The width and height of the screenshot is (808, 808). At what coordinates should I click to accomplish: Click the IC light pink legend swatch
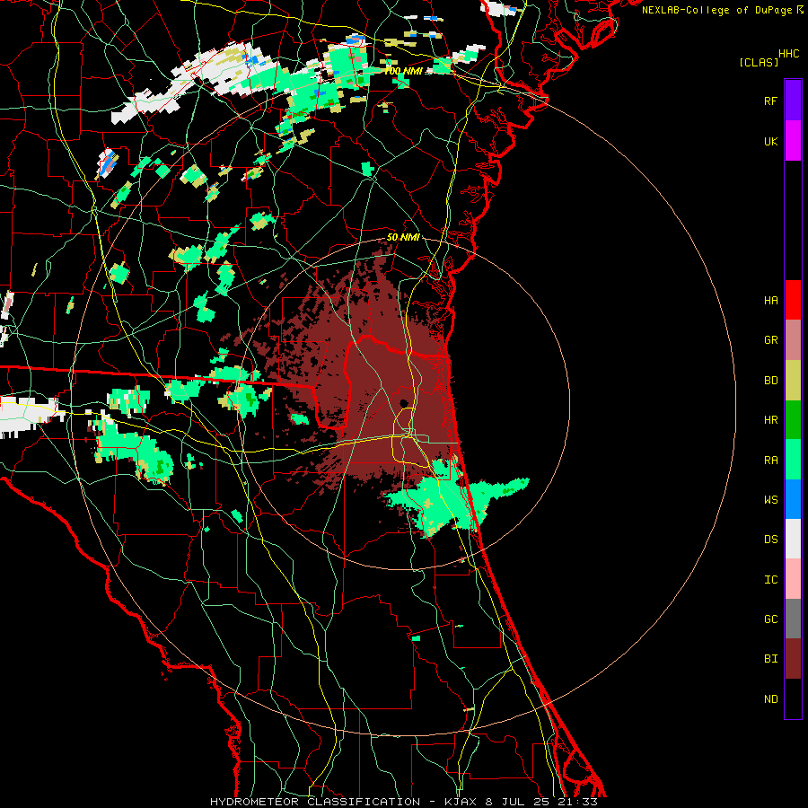[793, 579]
